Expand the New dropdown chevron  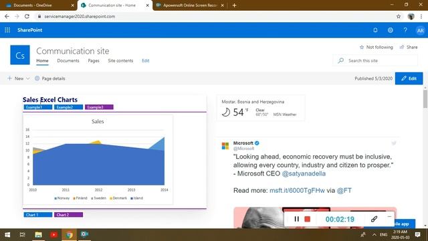27,78
